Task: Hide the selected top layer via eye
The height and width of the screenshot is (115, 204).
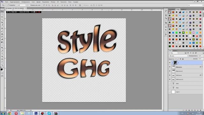Action: tap(170, 63)
